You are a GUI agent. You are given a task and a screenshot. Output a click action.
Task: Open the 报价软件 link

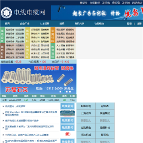(x=70, y=53)
